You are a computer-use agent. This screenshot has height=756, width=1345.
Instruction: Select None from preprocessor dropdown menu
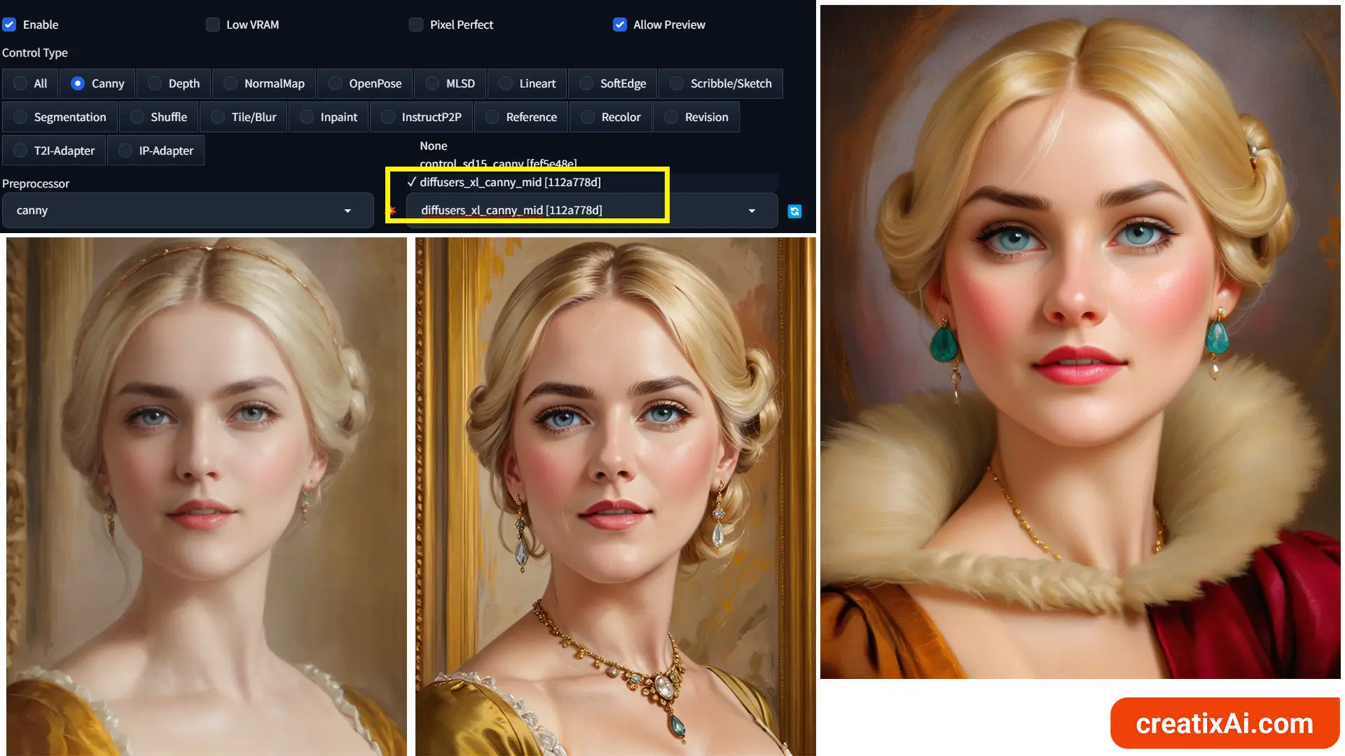click(x=432, y=145)
